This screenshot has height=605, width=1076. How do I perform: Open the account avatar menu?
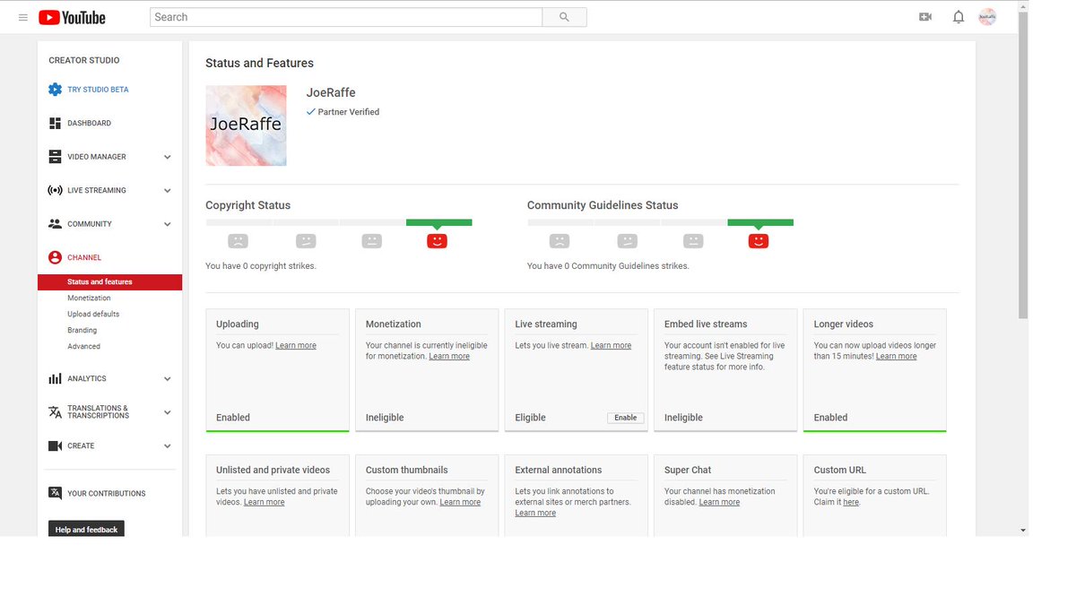pos(987,17)
